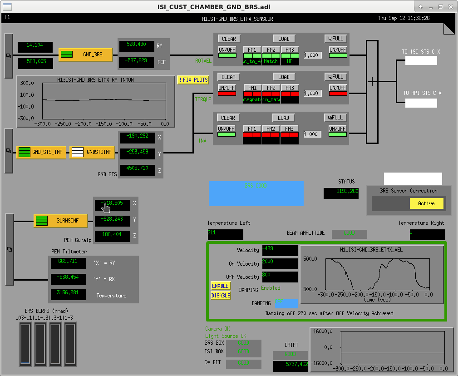Click the blank field above BRS Sensor Correction
This screenshot has width=458, height=376.
(x=413, y=178)
